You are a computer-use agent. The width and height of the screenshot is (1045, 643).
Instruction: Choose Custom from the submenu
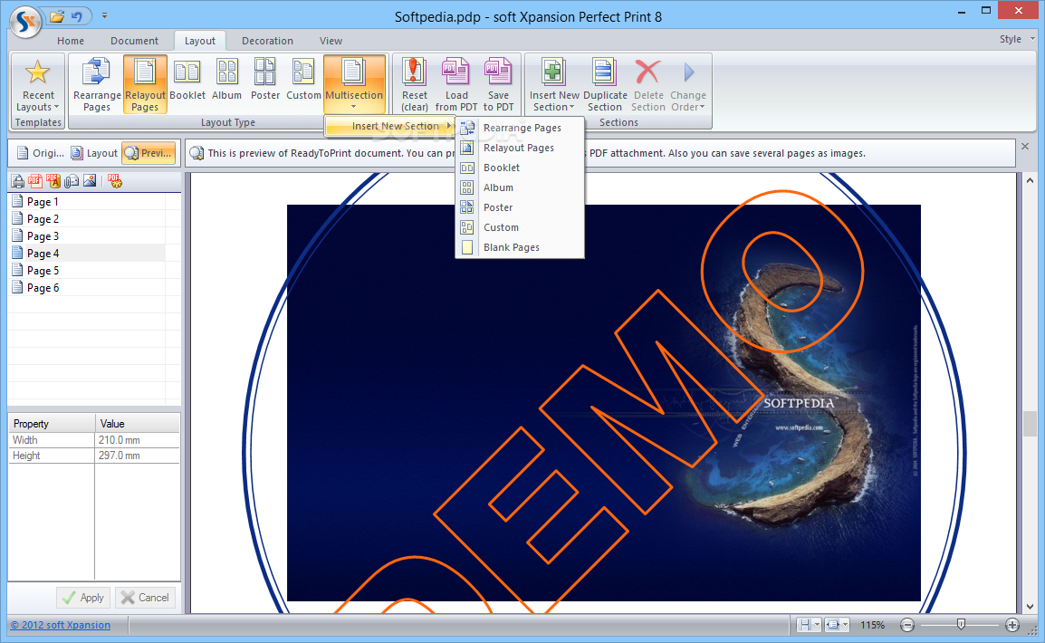click(521, 228)
